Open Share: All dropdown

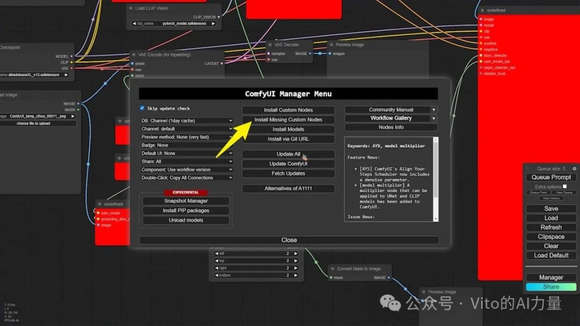pyautogui.click(x=186, y=161)
